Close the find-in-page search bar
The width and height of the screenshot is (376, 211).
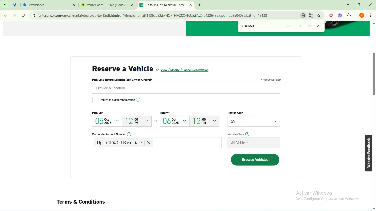pos(318,26)
